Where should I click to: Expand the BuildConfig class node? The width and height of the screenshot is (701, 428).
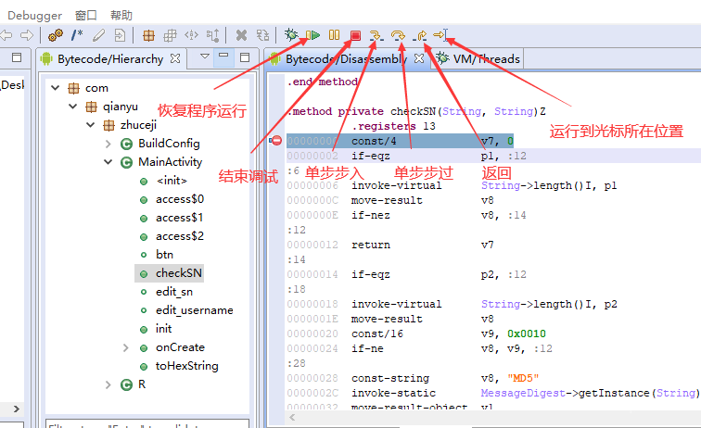[x=108, y=144]
